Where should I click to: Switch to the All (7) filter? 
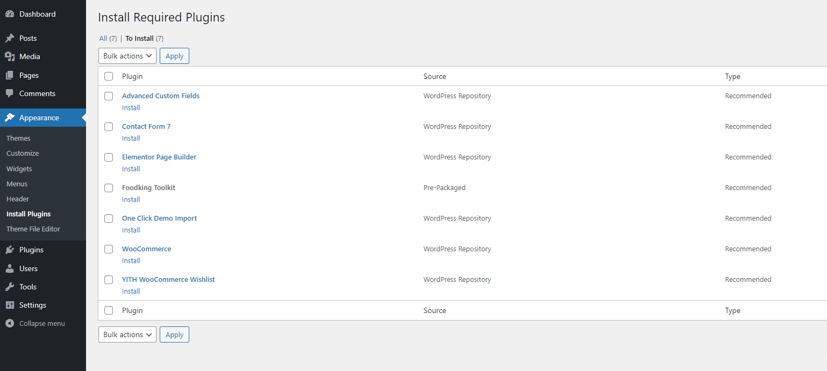tap(104, 38)
